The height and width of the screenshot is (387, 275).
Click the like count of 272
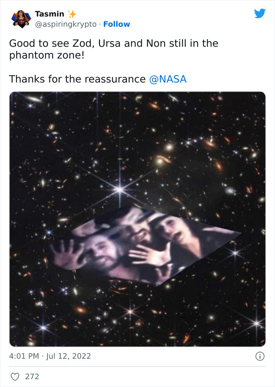click(x=32, y=376)
